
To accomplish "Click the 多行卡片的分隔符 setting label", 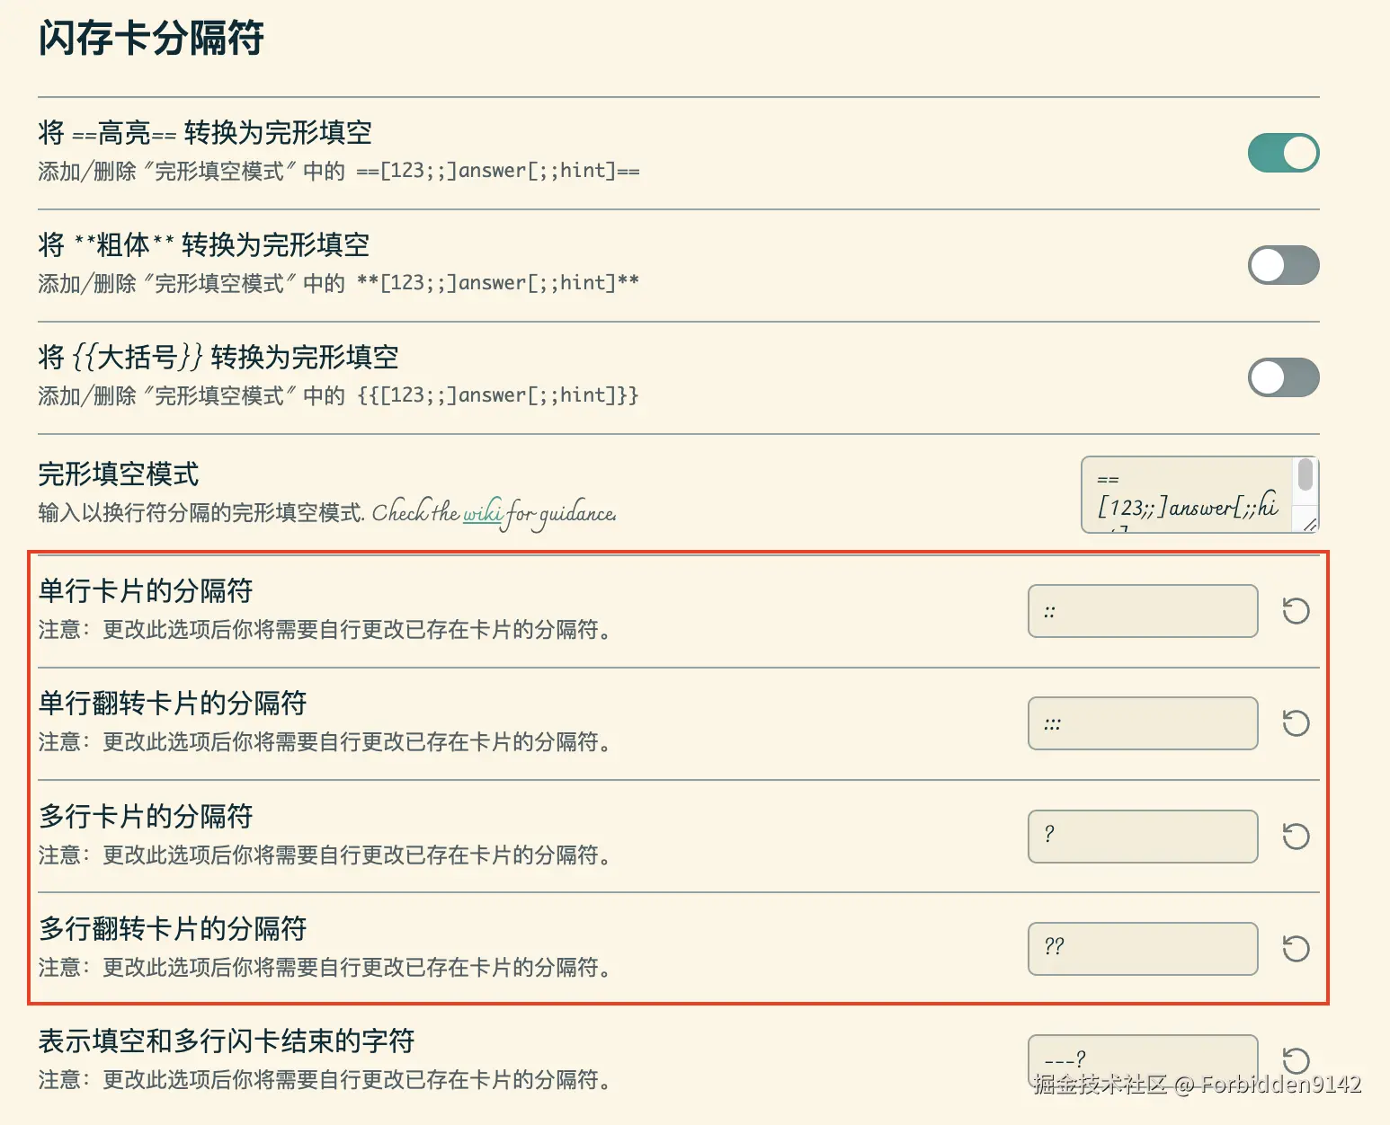I will pos(144,816).
